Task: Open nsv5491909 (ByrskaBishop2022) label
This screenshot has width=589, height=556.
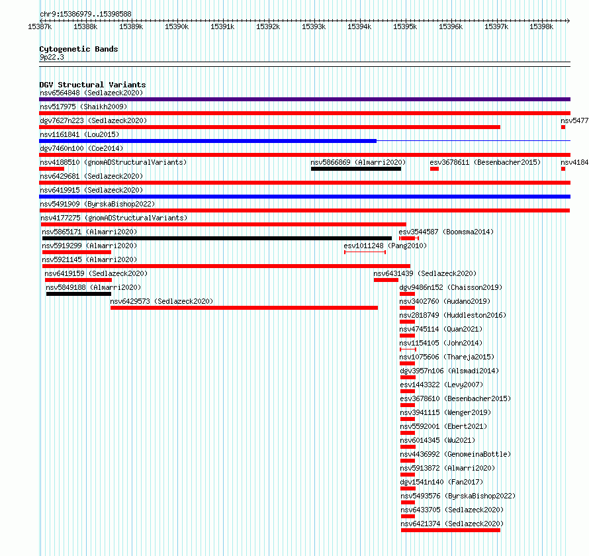Action: pos(97,204)
